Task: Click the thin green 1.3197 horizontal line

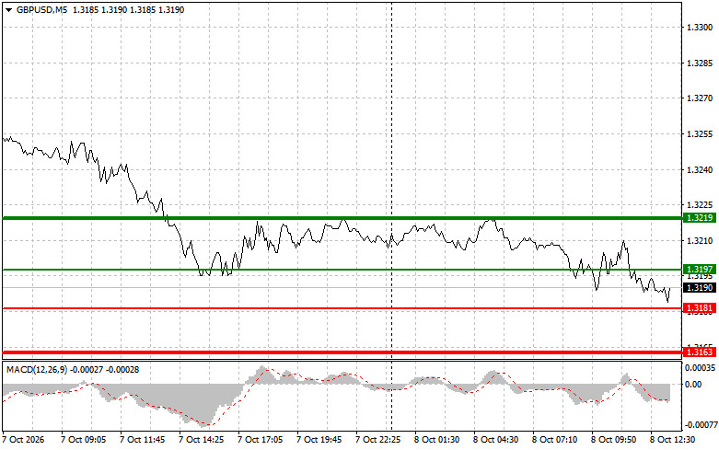Action: point(342,270)
